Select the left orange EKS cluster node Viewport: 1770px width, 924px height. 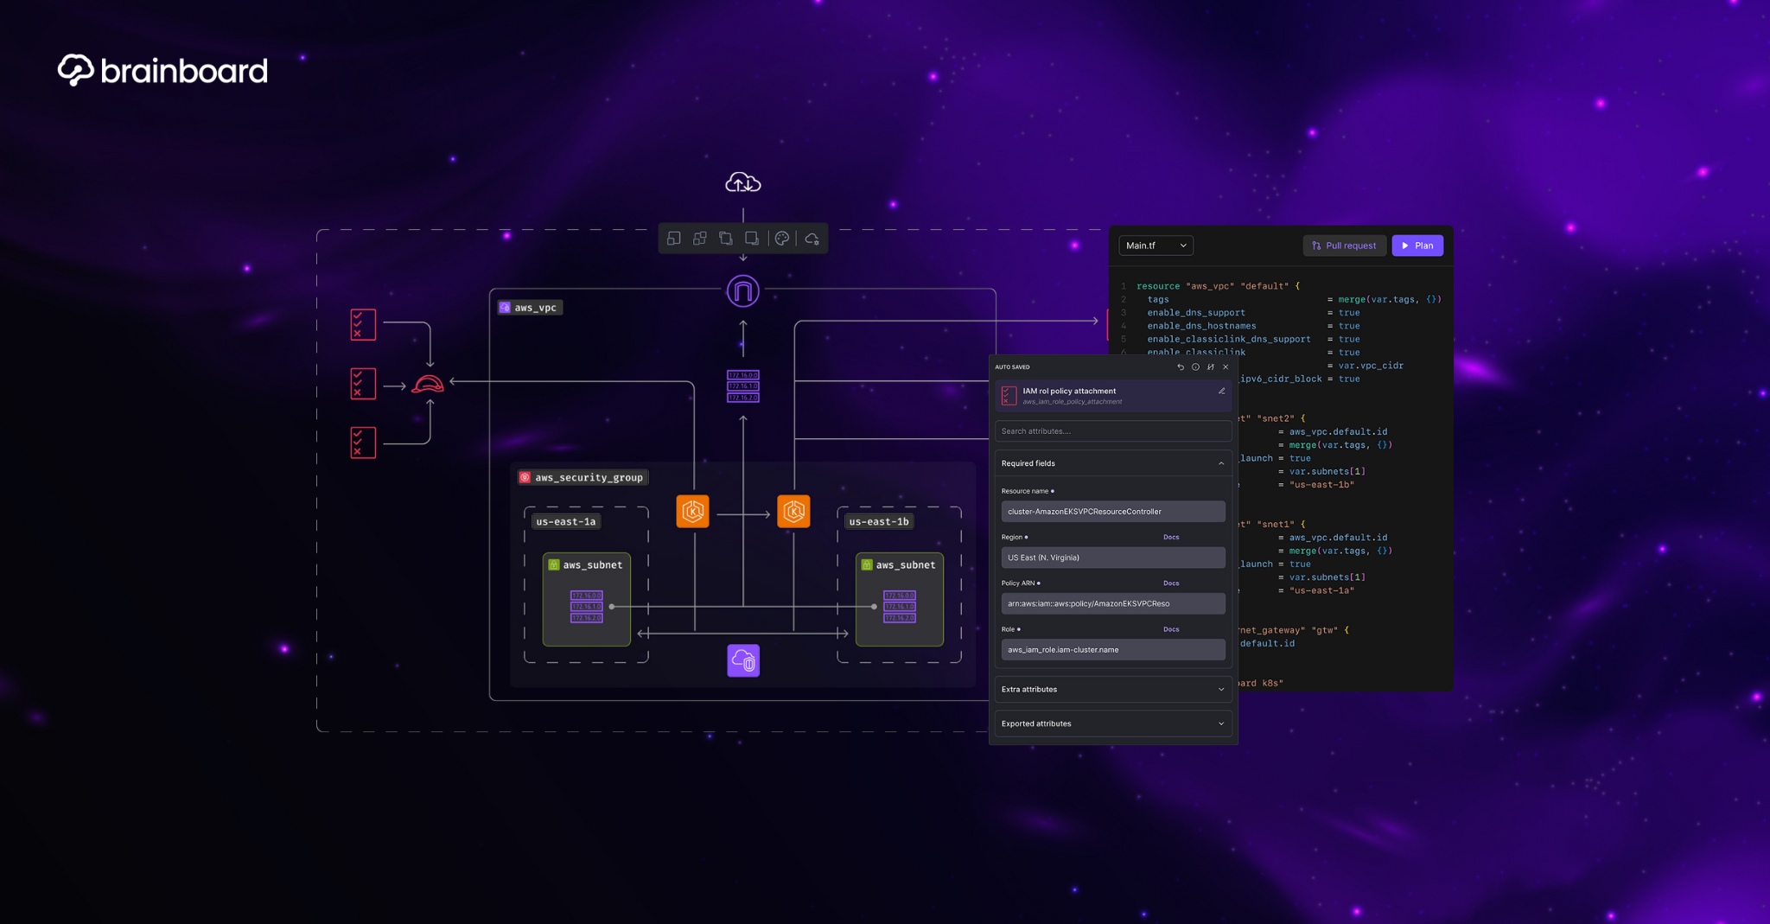tap(692, 512)
